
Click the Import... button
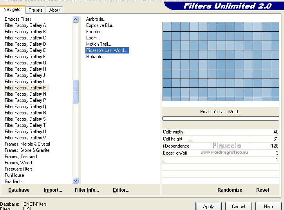coord(53,190)
